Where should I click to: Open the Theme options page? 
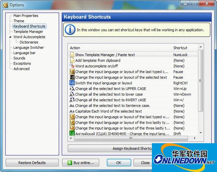(19, 21)
